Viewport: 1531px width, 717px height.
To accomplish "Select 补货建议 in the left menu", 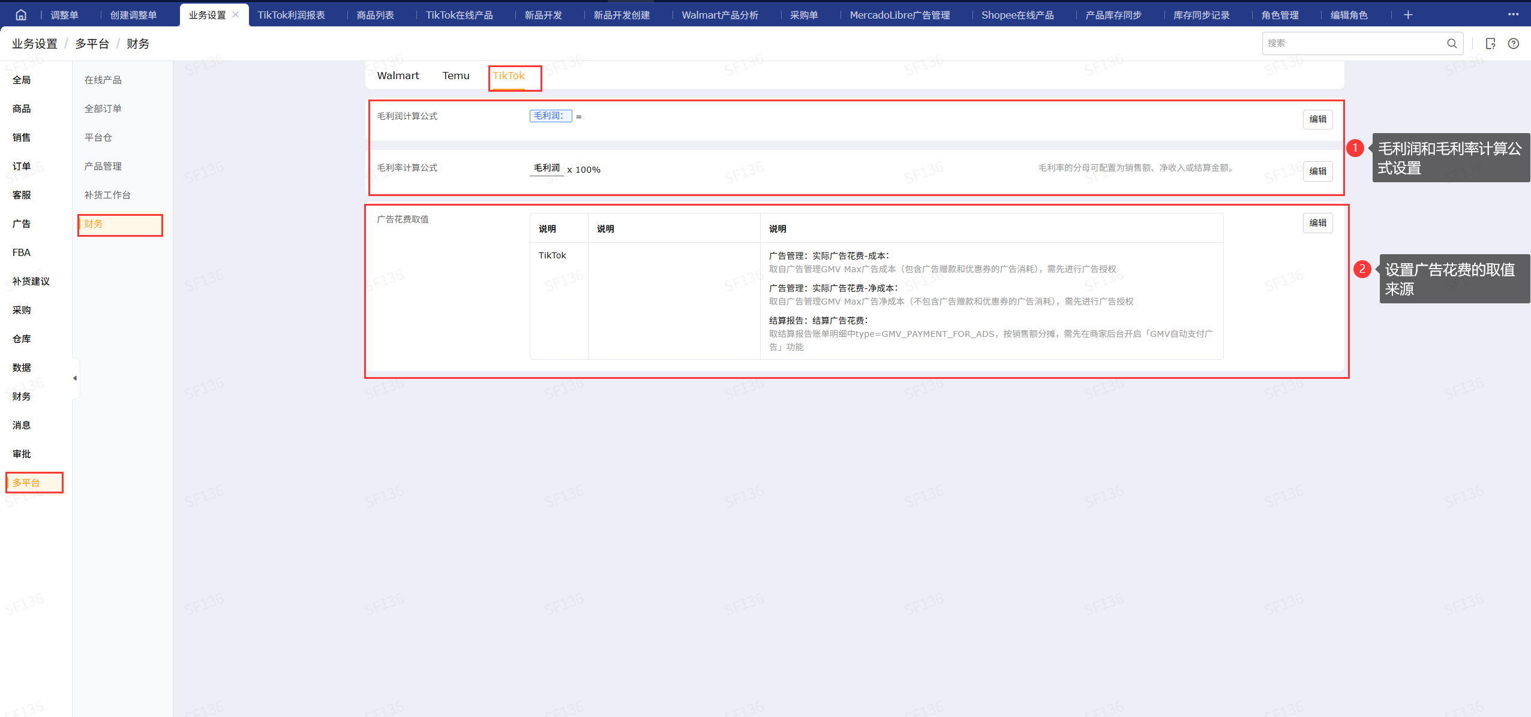I will pyautogui.click(x=31, y=281).
